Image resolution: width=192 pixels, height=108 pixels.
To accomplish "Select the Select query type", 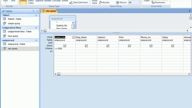I will 23,2.
